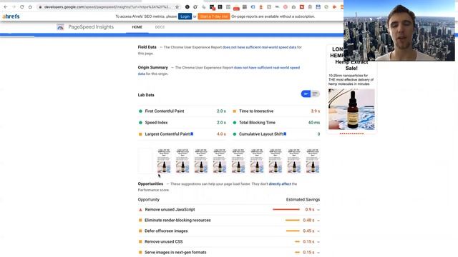Viewport: 458px width, 257px height.
Task: Expand the Remove unused CSS chevron
Action: point(318,242)
